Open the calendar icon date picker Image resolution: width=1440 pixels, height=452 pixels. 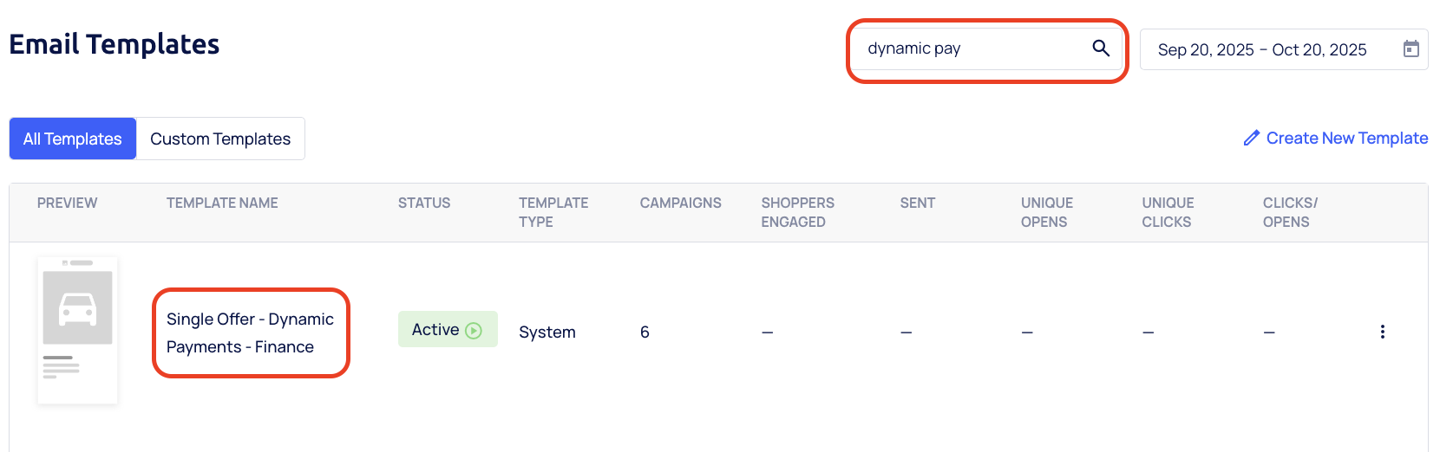coord(1411,49)
